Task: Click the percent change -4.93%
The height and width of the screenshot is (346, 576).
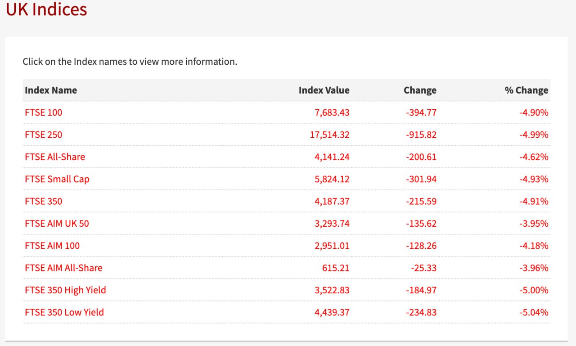Action: (x=534, y=179)
